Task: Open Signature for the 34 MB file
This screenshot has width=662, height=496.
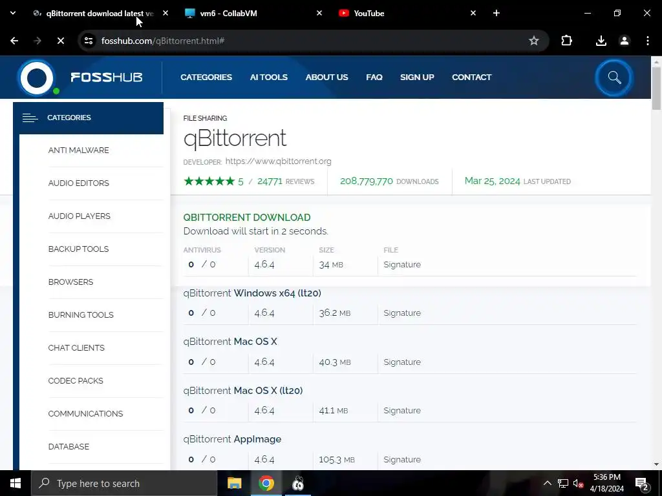Action: [x=402, y=264]
